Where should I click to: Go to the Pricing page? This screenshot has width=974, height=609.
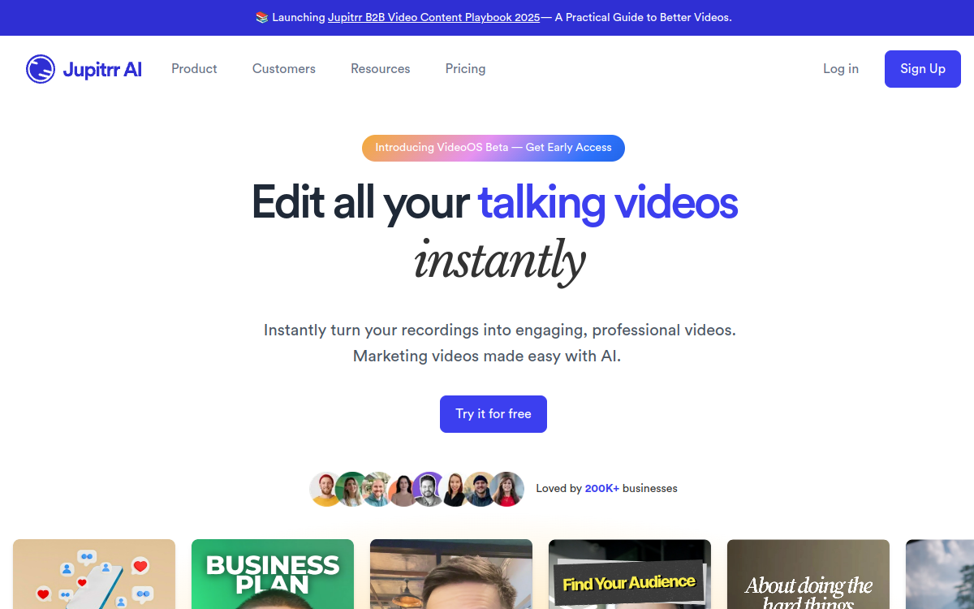coord(465,69)
